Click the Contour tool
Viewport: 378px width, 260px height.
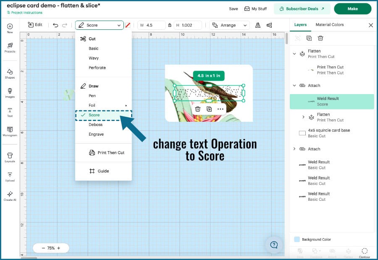pos(365,253)
